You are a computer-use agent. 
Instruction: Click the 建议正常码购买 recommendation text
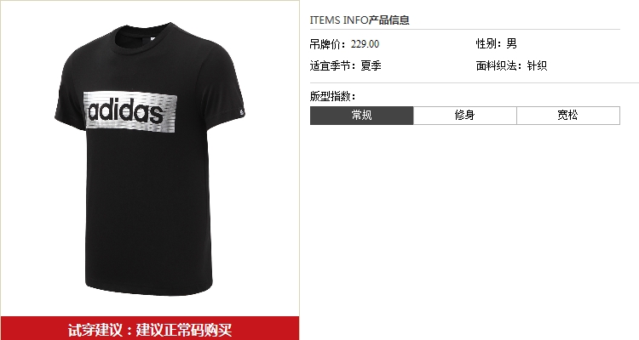click(184, 330)
